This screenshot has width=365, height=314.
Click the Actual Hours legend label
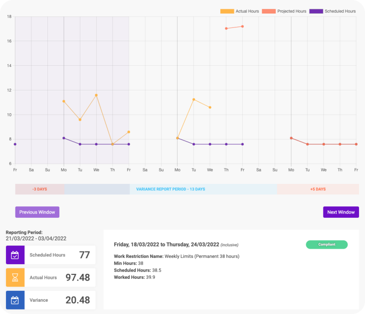click(x=247, y=11)
